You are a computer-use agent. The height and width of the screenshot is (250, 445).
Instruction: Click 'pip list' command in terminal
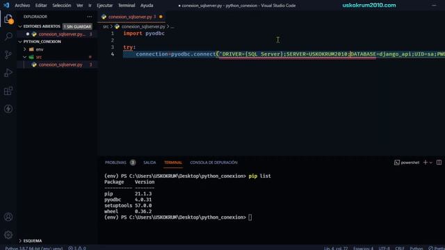point(259,176)
